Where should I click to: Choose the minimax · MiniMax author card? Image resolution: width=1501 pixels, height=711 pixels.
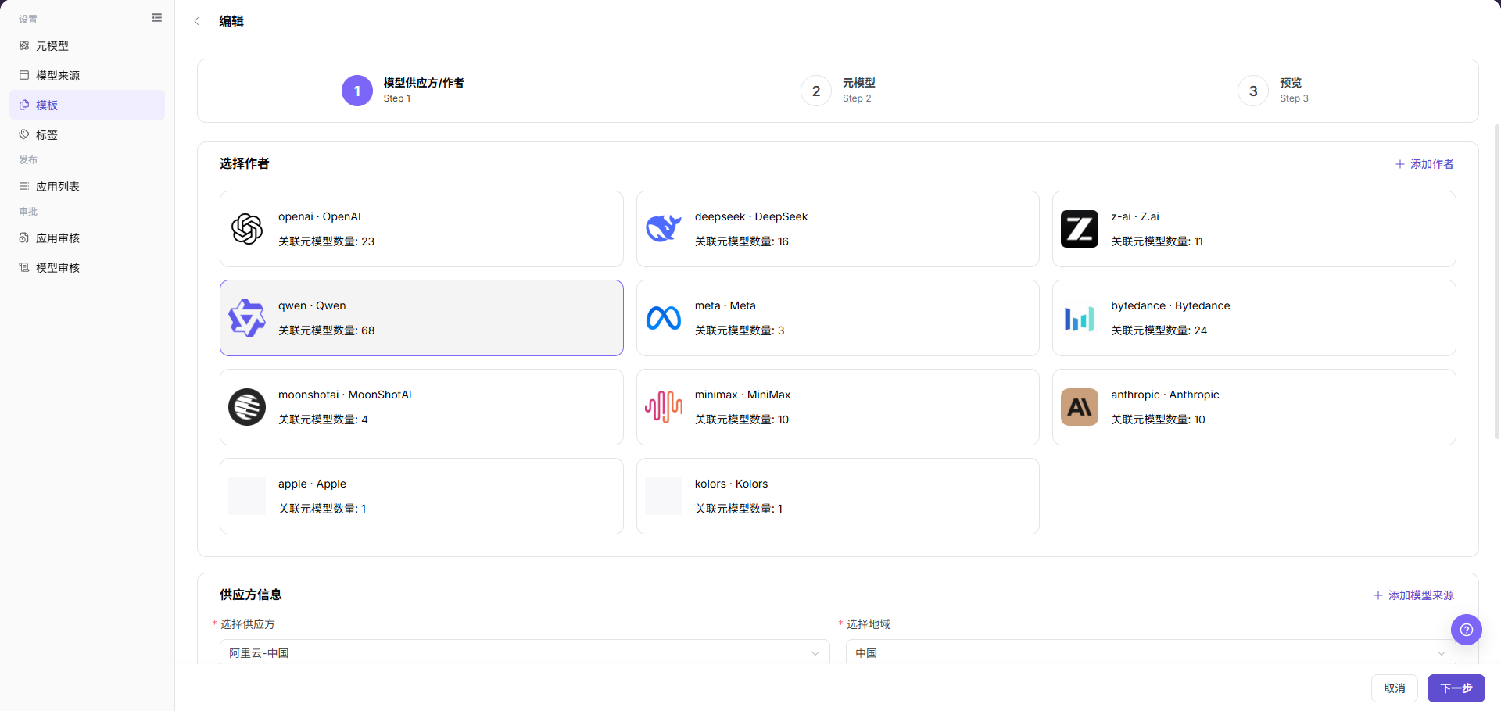click(x=837, y=407)
